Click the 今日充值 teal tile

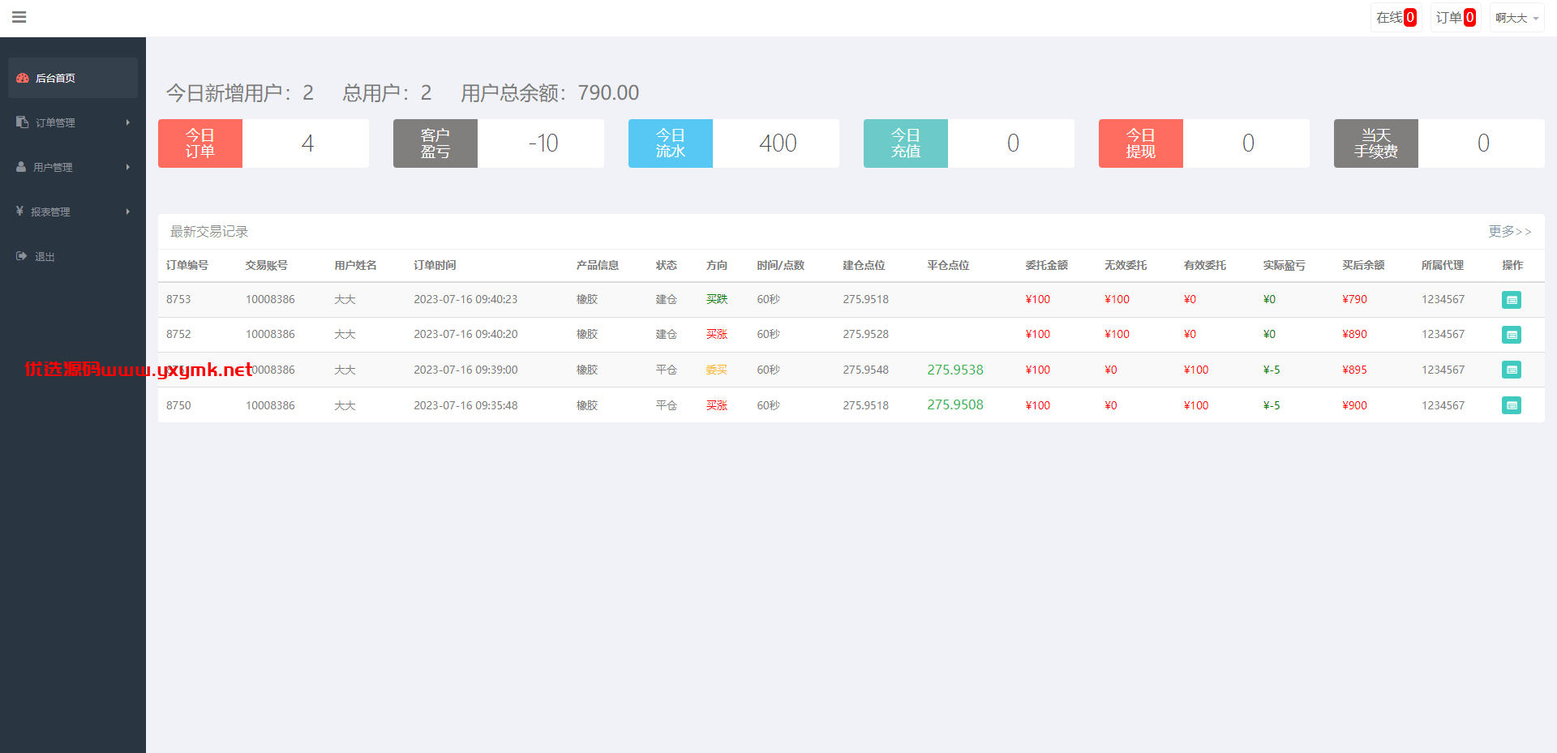point(906,143)
